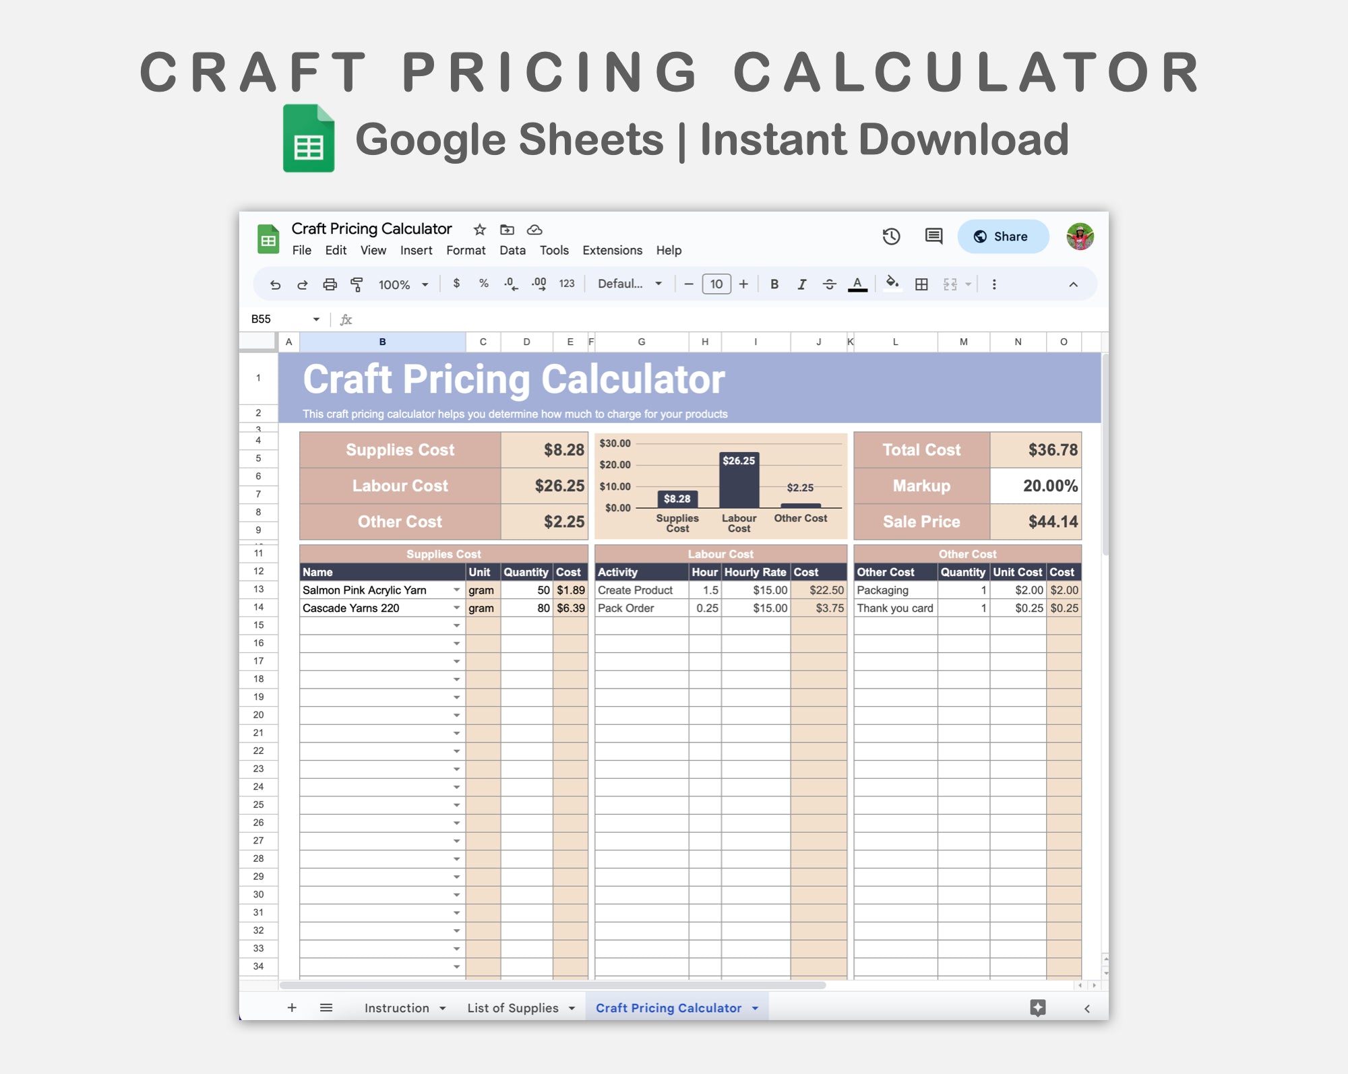The height and width of the screenshot is (1074, 1348).
Task: Enable version history view
Action: (891, 236)
